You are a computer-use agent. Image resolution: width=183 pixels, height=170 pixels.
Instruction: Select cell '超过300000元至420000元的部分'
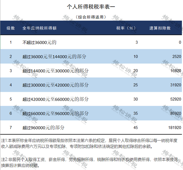(x=55, y=85)
